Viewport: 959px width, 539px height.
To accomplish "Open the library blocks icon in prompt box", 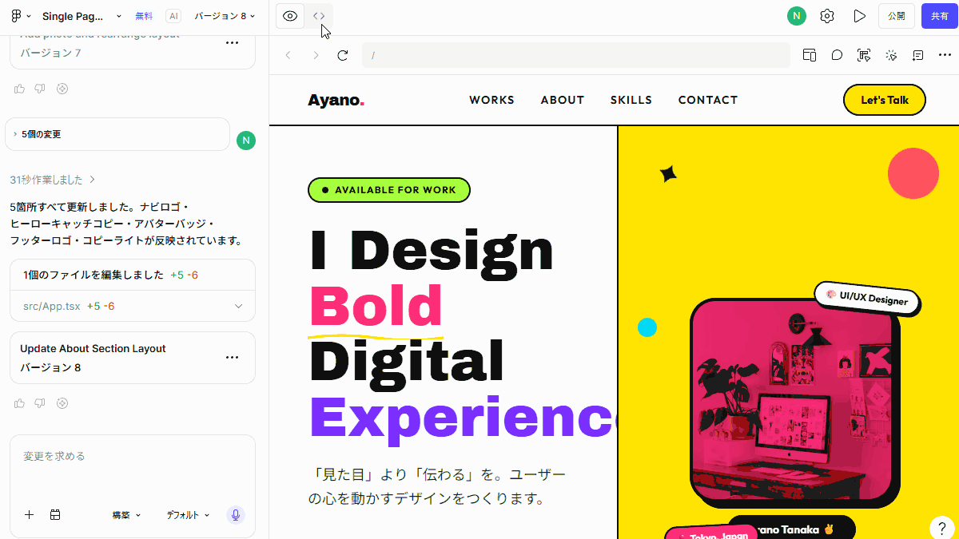I will (55, 515).
